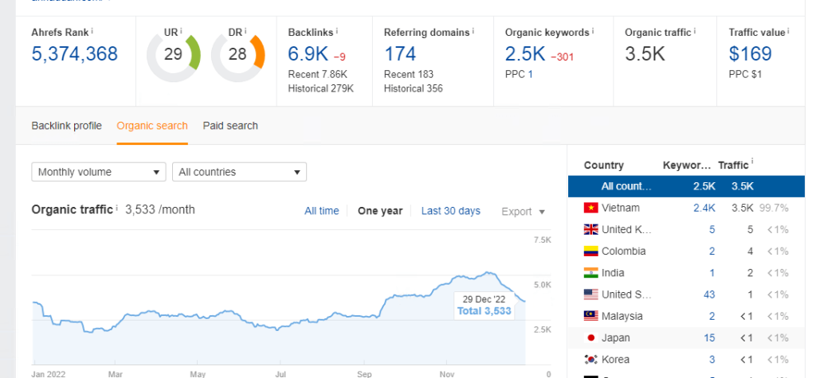Open the Export dropdown menu

[523, 212]
